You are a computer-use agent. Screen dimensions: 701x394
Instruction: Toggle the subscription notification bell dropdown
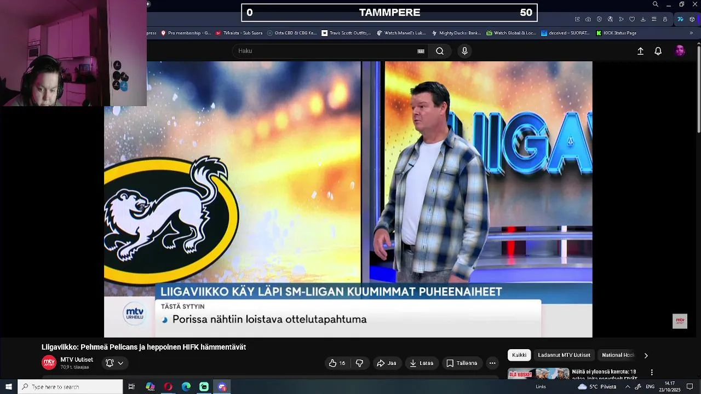pos(114,363)
